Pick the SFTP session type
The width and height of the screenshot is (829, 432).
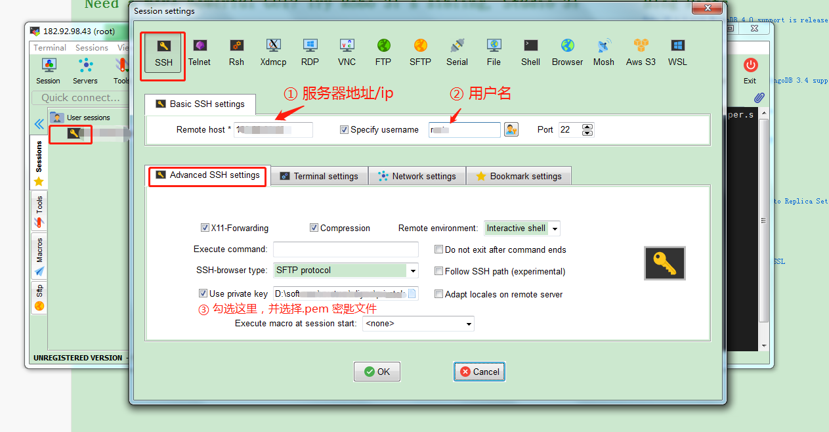coord(420,53)
